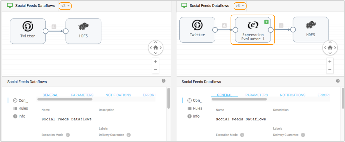Open help icon in the right properties panel
The width and height of the screenshot is (345, 142).
click(x=338, y=81)
